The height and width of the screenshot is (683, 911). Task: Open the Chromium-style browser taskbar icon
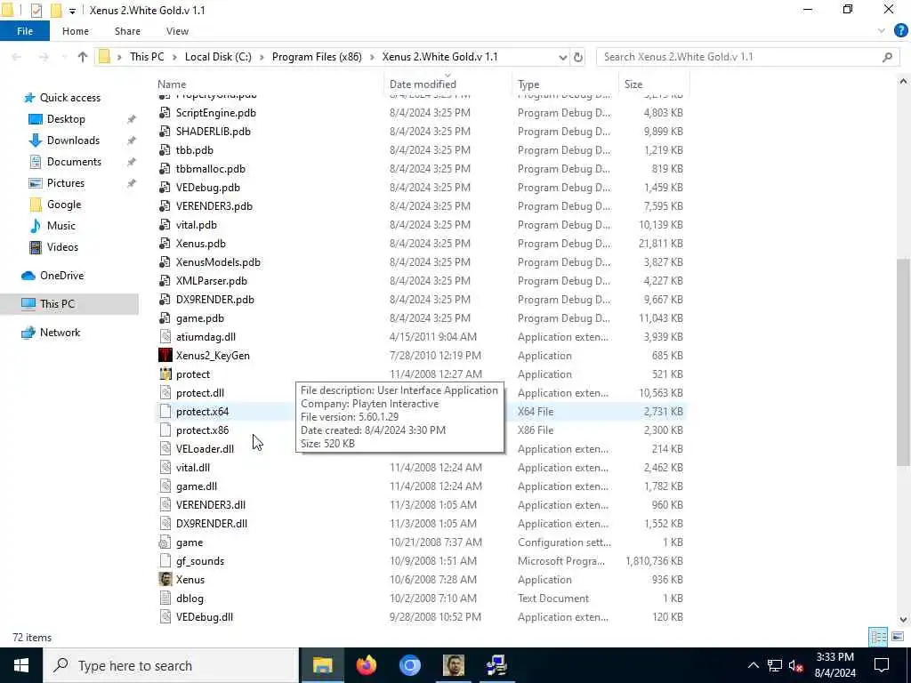(409, 665)
